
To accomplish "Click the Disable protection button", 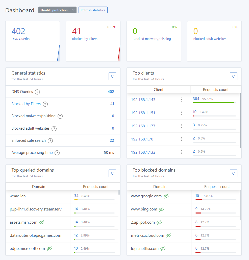I will coord(54,10).
